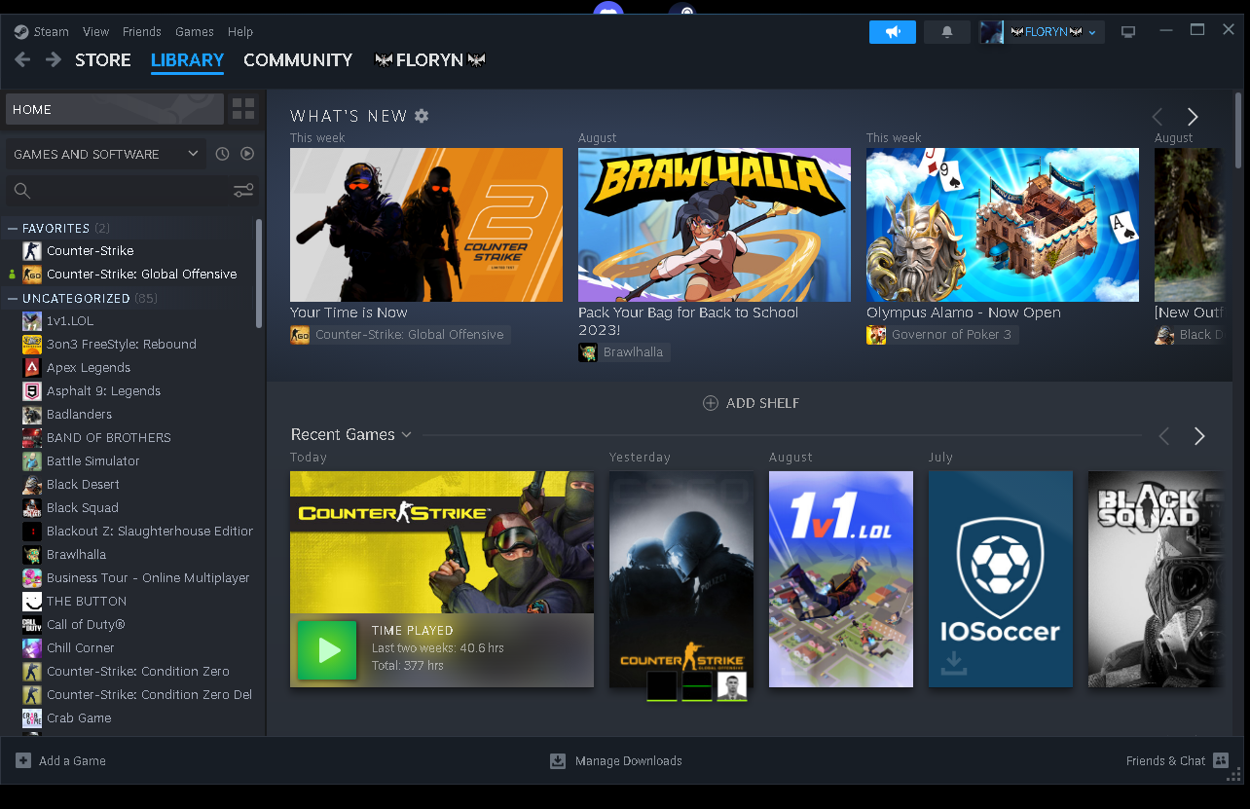Screen dimensions: 1250x809
Task: Switch to the Store tab
Action: (x=102, y=60)
